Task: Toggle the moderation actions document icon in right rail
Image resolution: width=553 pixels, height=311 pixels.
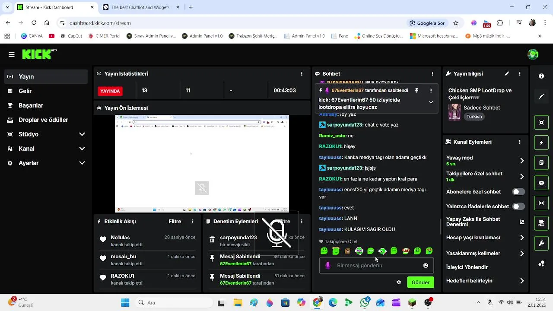Action: [541, 163]
